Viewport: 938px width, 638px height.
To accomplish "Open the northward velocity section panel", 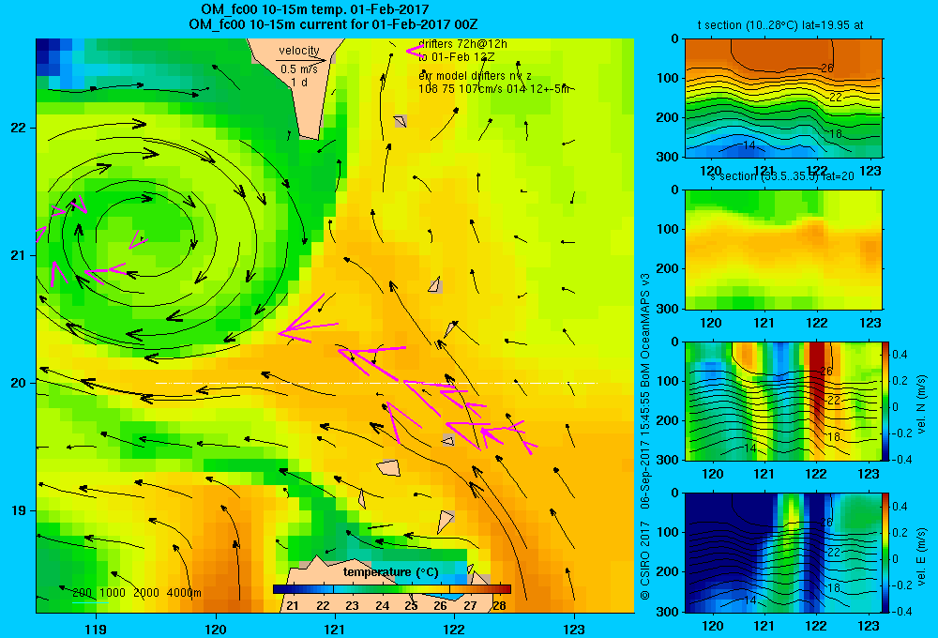I will pyautogui.click(x=783, y=401).
